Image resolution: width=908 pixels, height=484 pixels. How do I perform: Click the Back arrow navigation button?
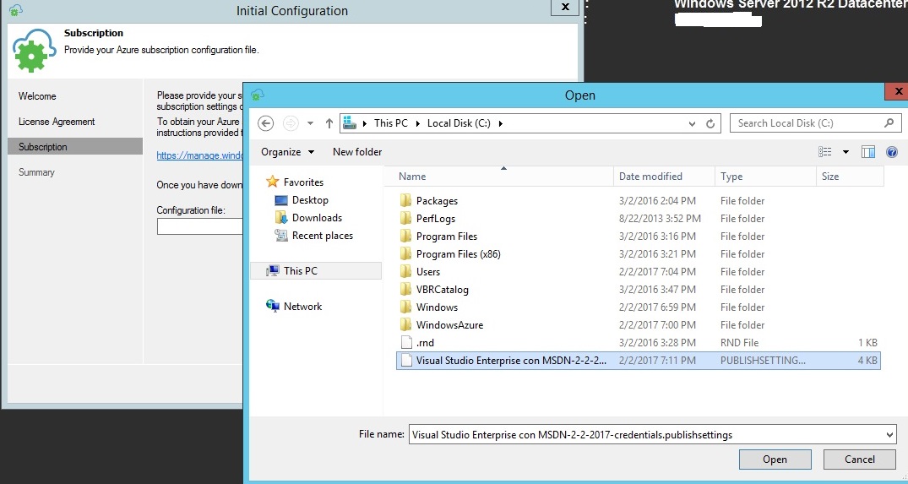point(266,123)
